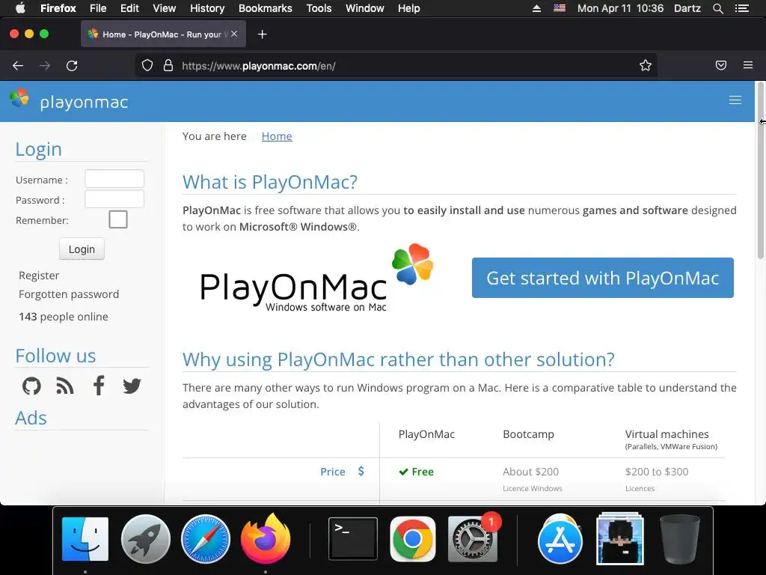Click the 'About $200' table cell

click(x=530, y=472)
